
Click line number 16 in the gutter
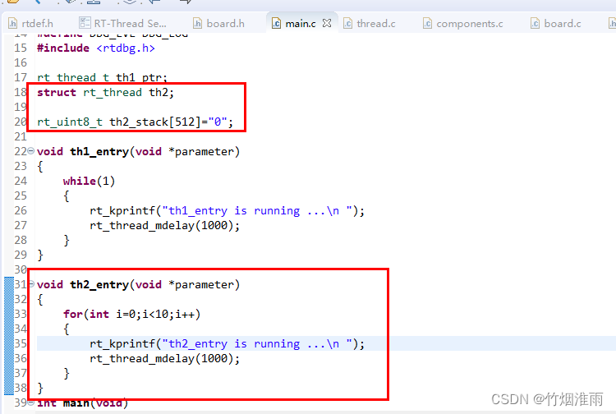[x=21, y=62]
